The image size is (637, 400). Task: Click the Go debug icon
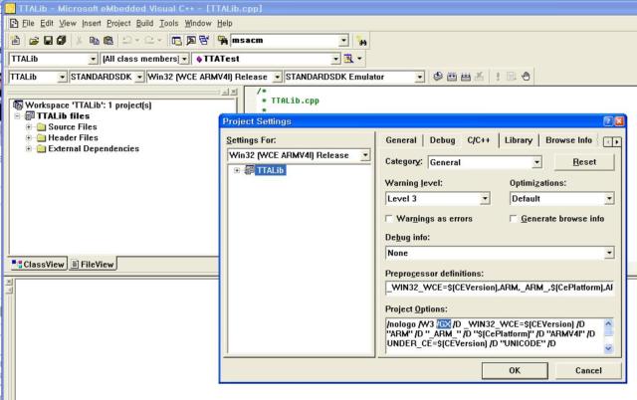pos(512,77)
